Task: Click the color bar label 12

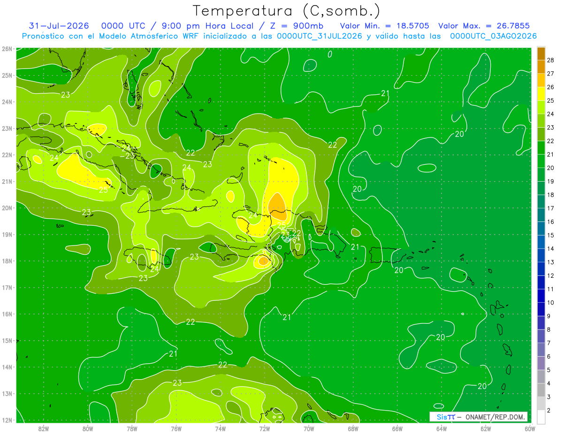Action: [550, 275]
